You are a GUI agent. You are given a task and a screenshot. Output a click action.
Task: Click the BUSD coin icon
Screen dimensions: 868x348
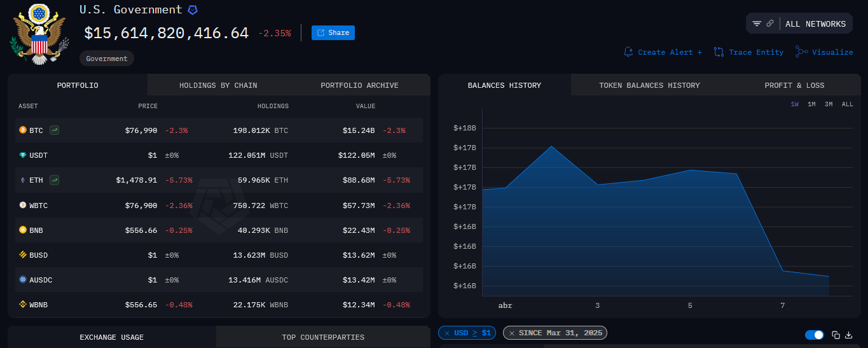click(23, 255)
